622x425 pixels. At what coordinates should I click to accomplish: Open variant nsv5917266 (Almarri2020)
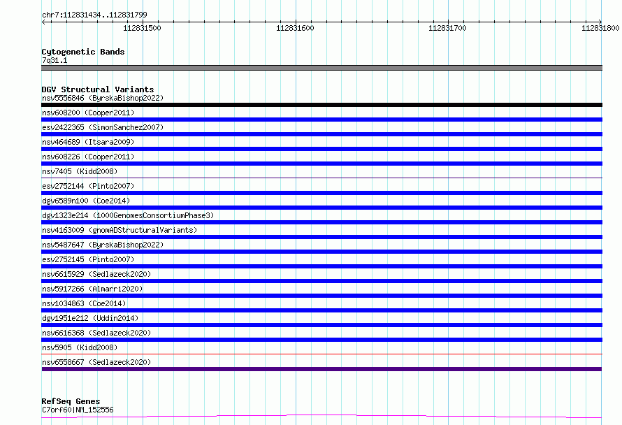tap(92, 289)
